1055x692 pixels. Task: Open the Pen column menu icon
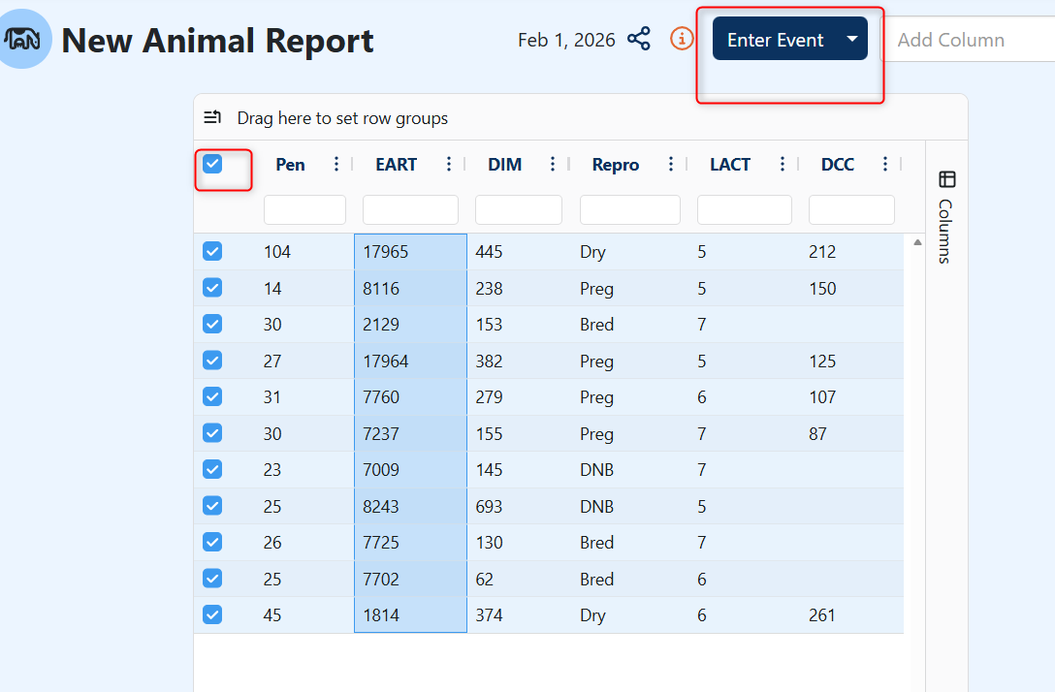click(336, 164)
